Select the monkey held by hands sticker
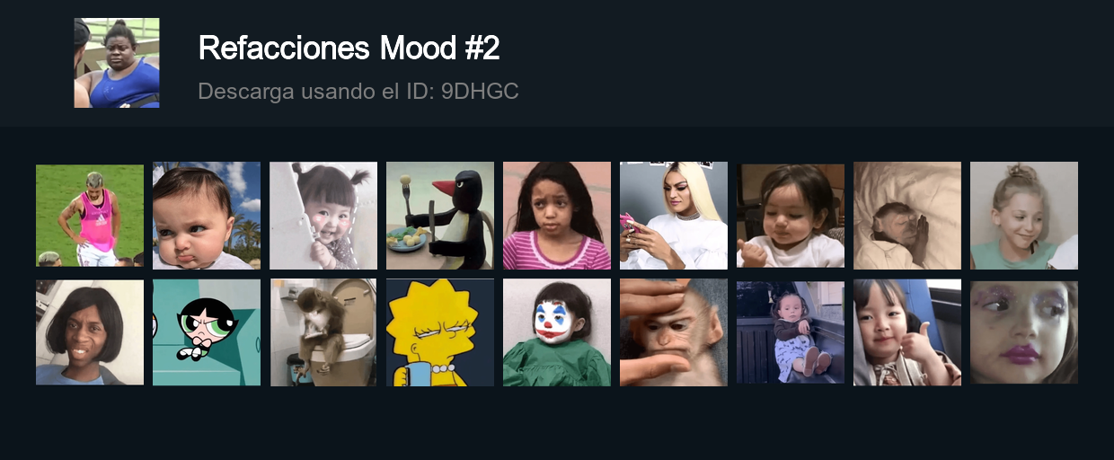 click(674, 332)
